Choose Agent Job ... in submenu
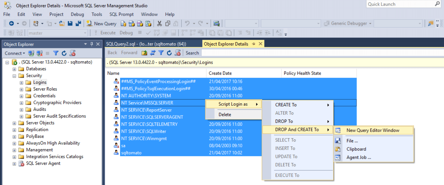 373,157
